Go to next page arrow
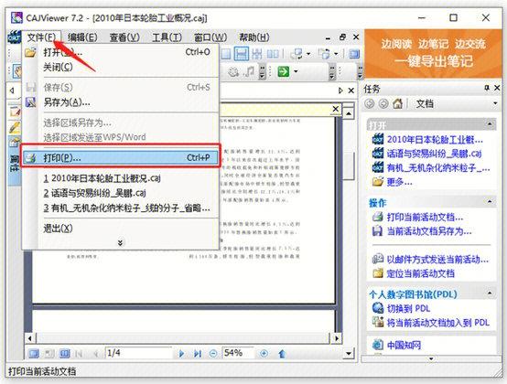 (x=181, y=354)
